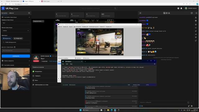The image size is (199, 112).
Task: Click the VK Play Live logo
Action: 10,8
